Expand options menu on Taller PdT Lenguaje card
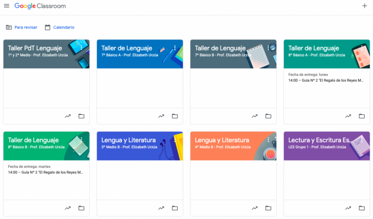Viewport: 373px width, 219px height. (x=81, y=48)
